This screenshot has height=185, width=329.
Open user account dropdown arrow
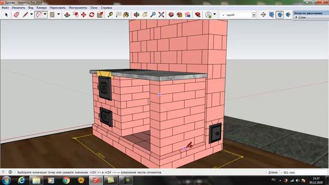point(215,14)
